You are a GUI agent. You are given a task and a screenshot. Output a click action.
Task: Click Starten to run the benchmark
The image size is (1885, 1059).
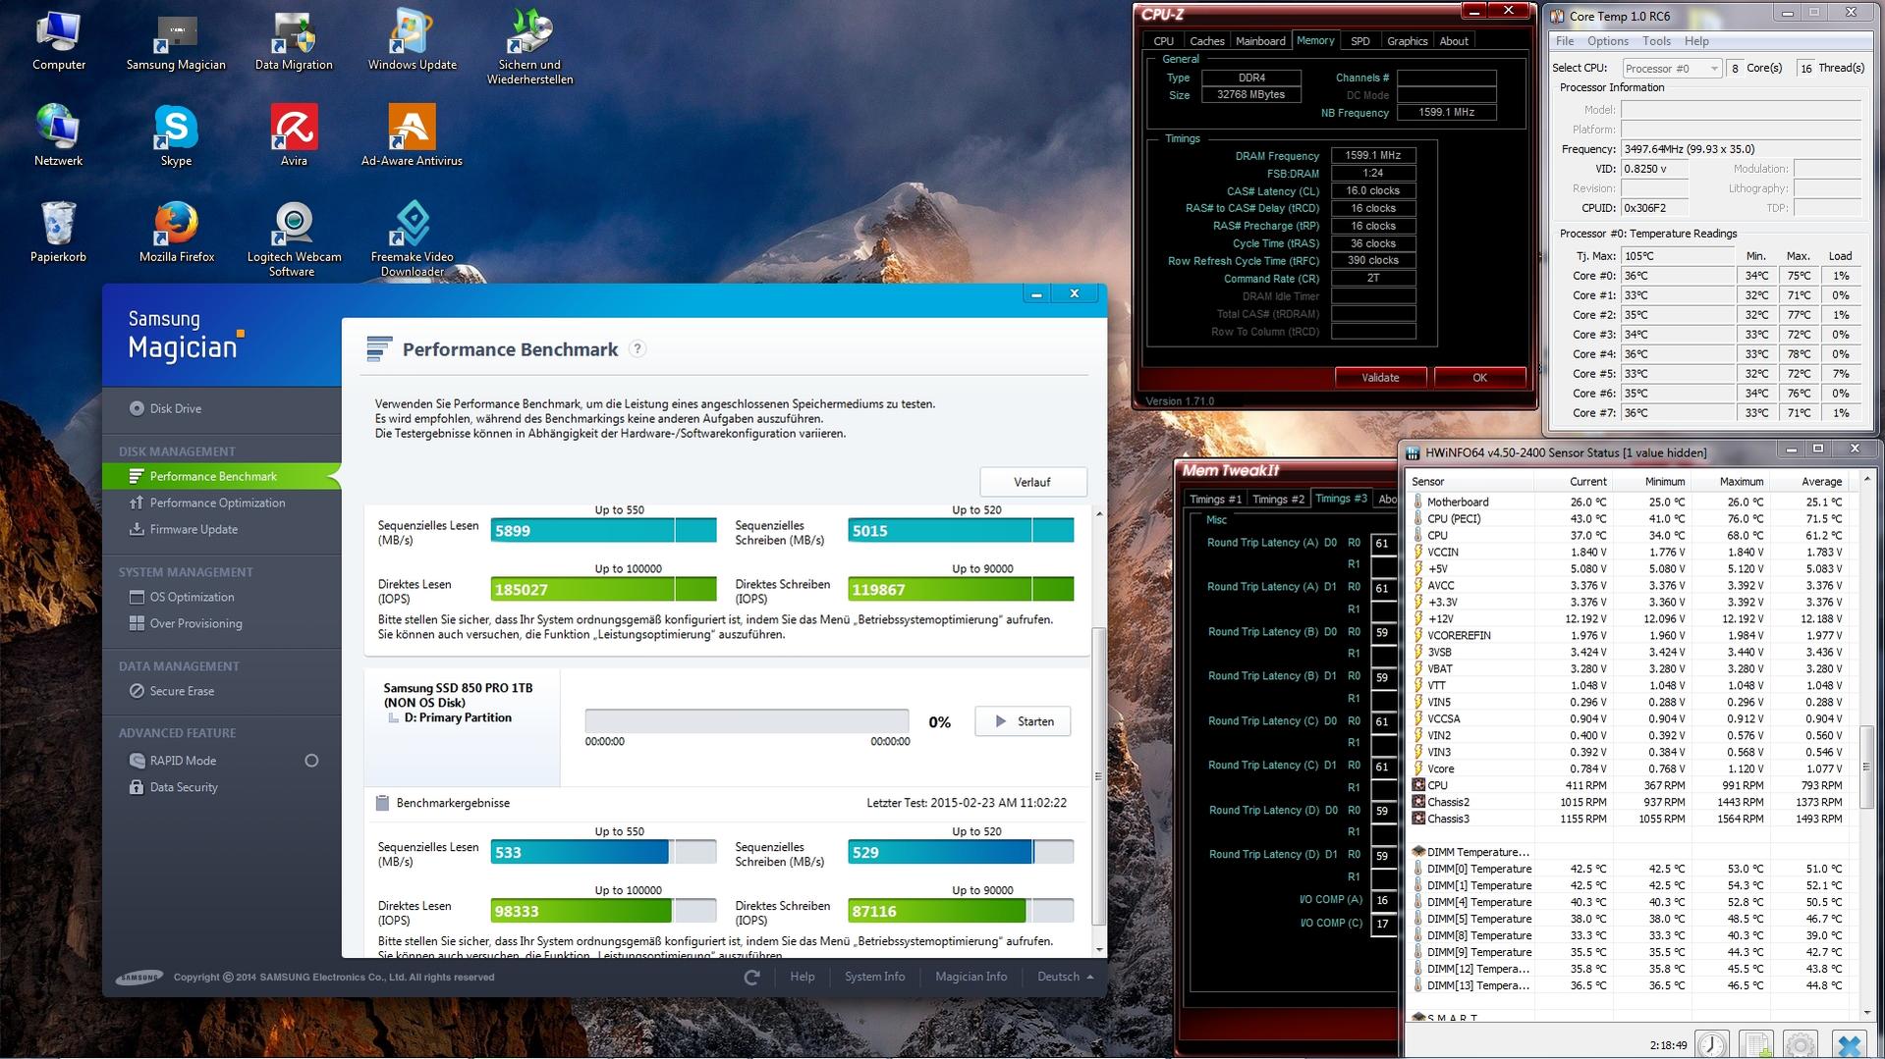(x=1023, y=721)
